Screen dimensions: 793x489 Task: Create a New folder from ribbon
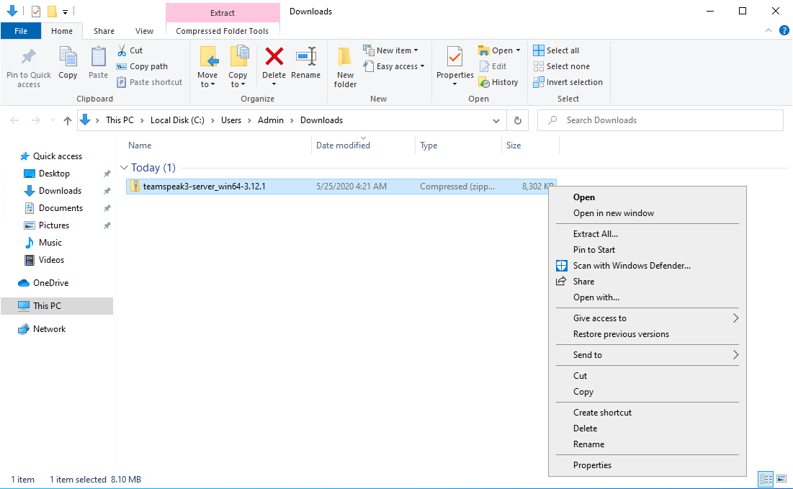[x=345, y=67]
